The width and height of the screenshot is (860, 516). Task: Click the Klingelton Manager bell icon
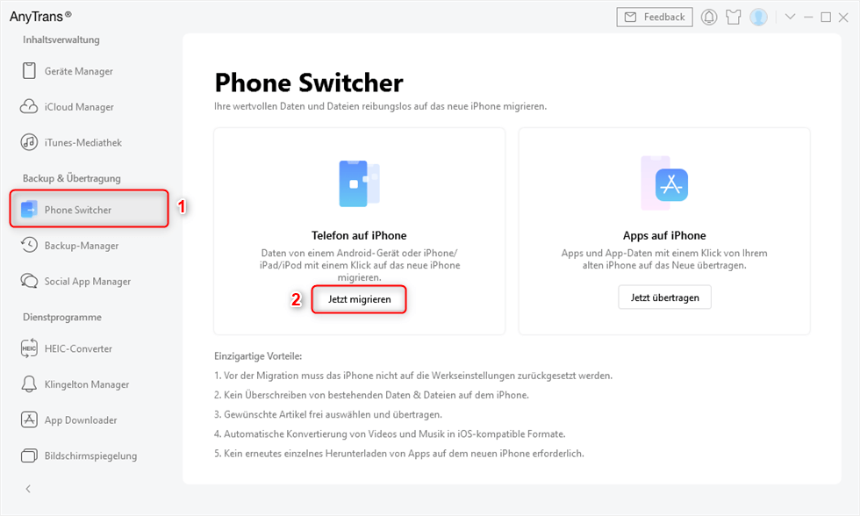29,384
